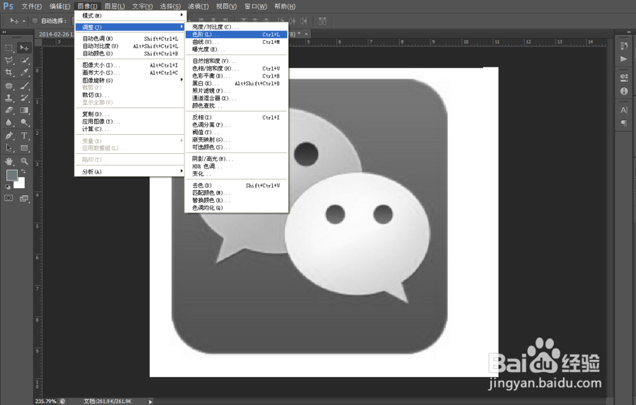Open the 窗口(W) menu
This screenshot has width=636, height=405.
click(256, 6)
